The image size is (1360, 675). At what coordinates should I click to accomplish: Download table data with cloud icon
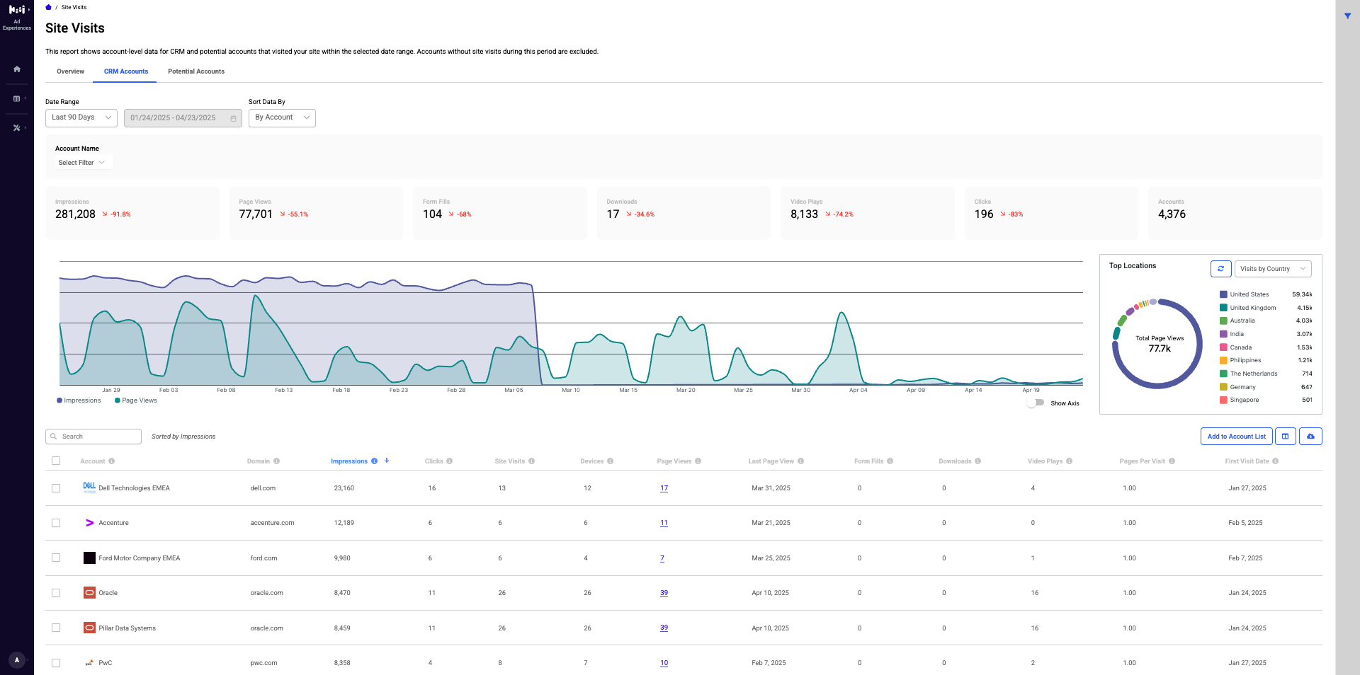(x=1310, y=437)
